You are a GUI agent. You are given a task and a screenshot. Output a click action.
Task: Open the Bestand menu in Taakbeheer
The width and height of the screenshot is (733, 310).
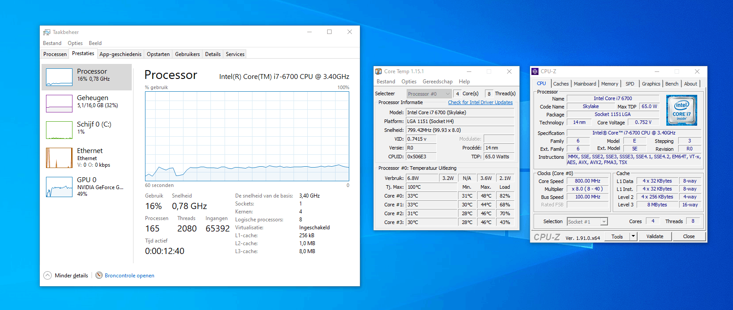click(x=52, y=43)
